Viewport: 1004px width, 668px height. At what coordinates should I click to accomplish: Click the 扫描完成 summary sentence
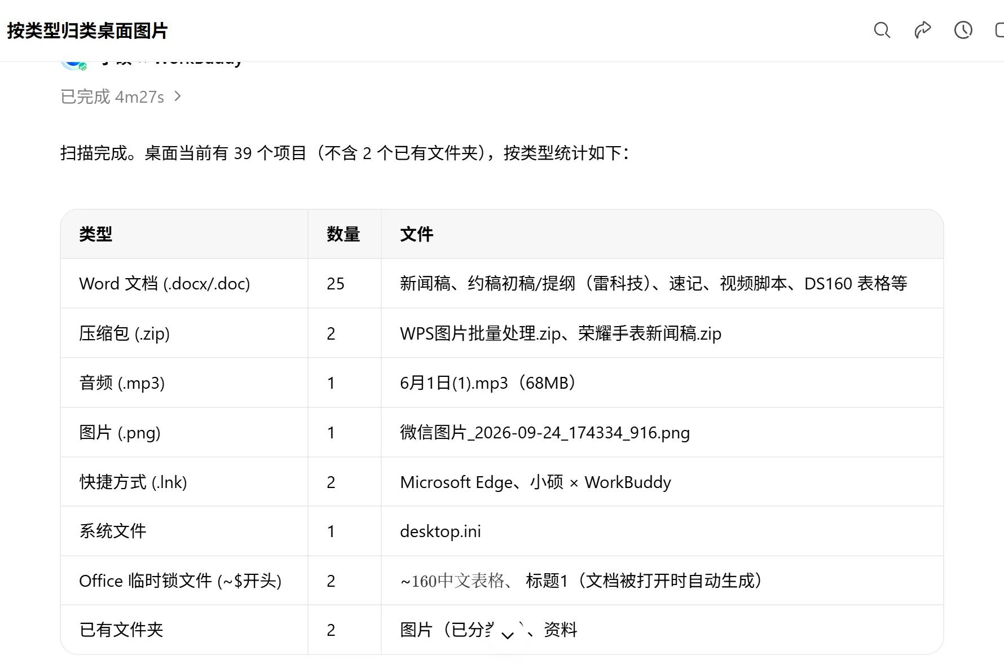[345, 153]
